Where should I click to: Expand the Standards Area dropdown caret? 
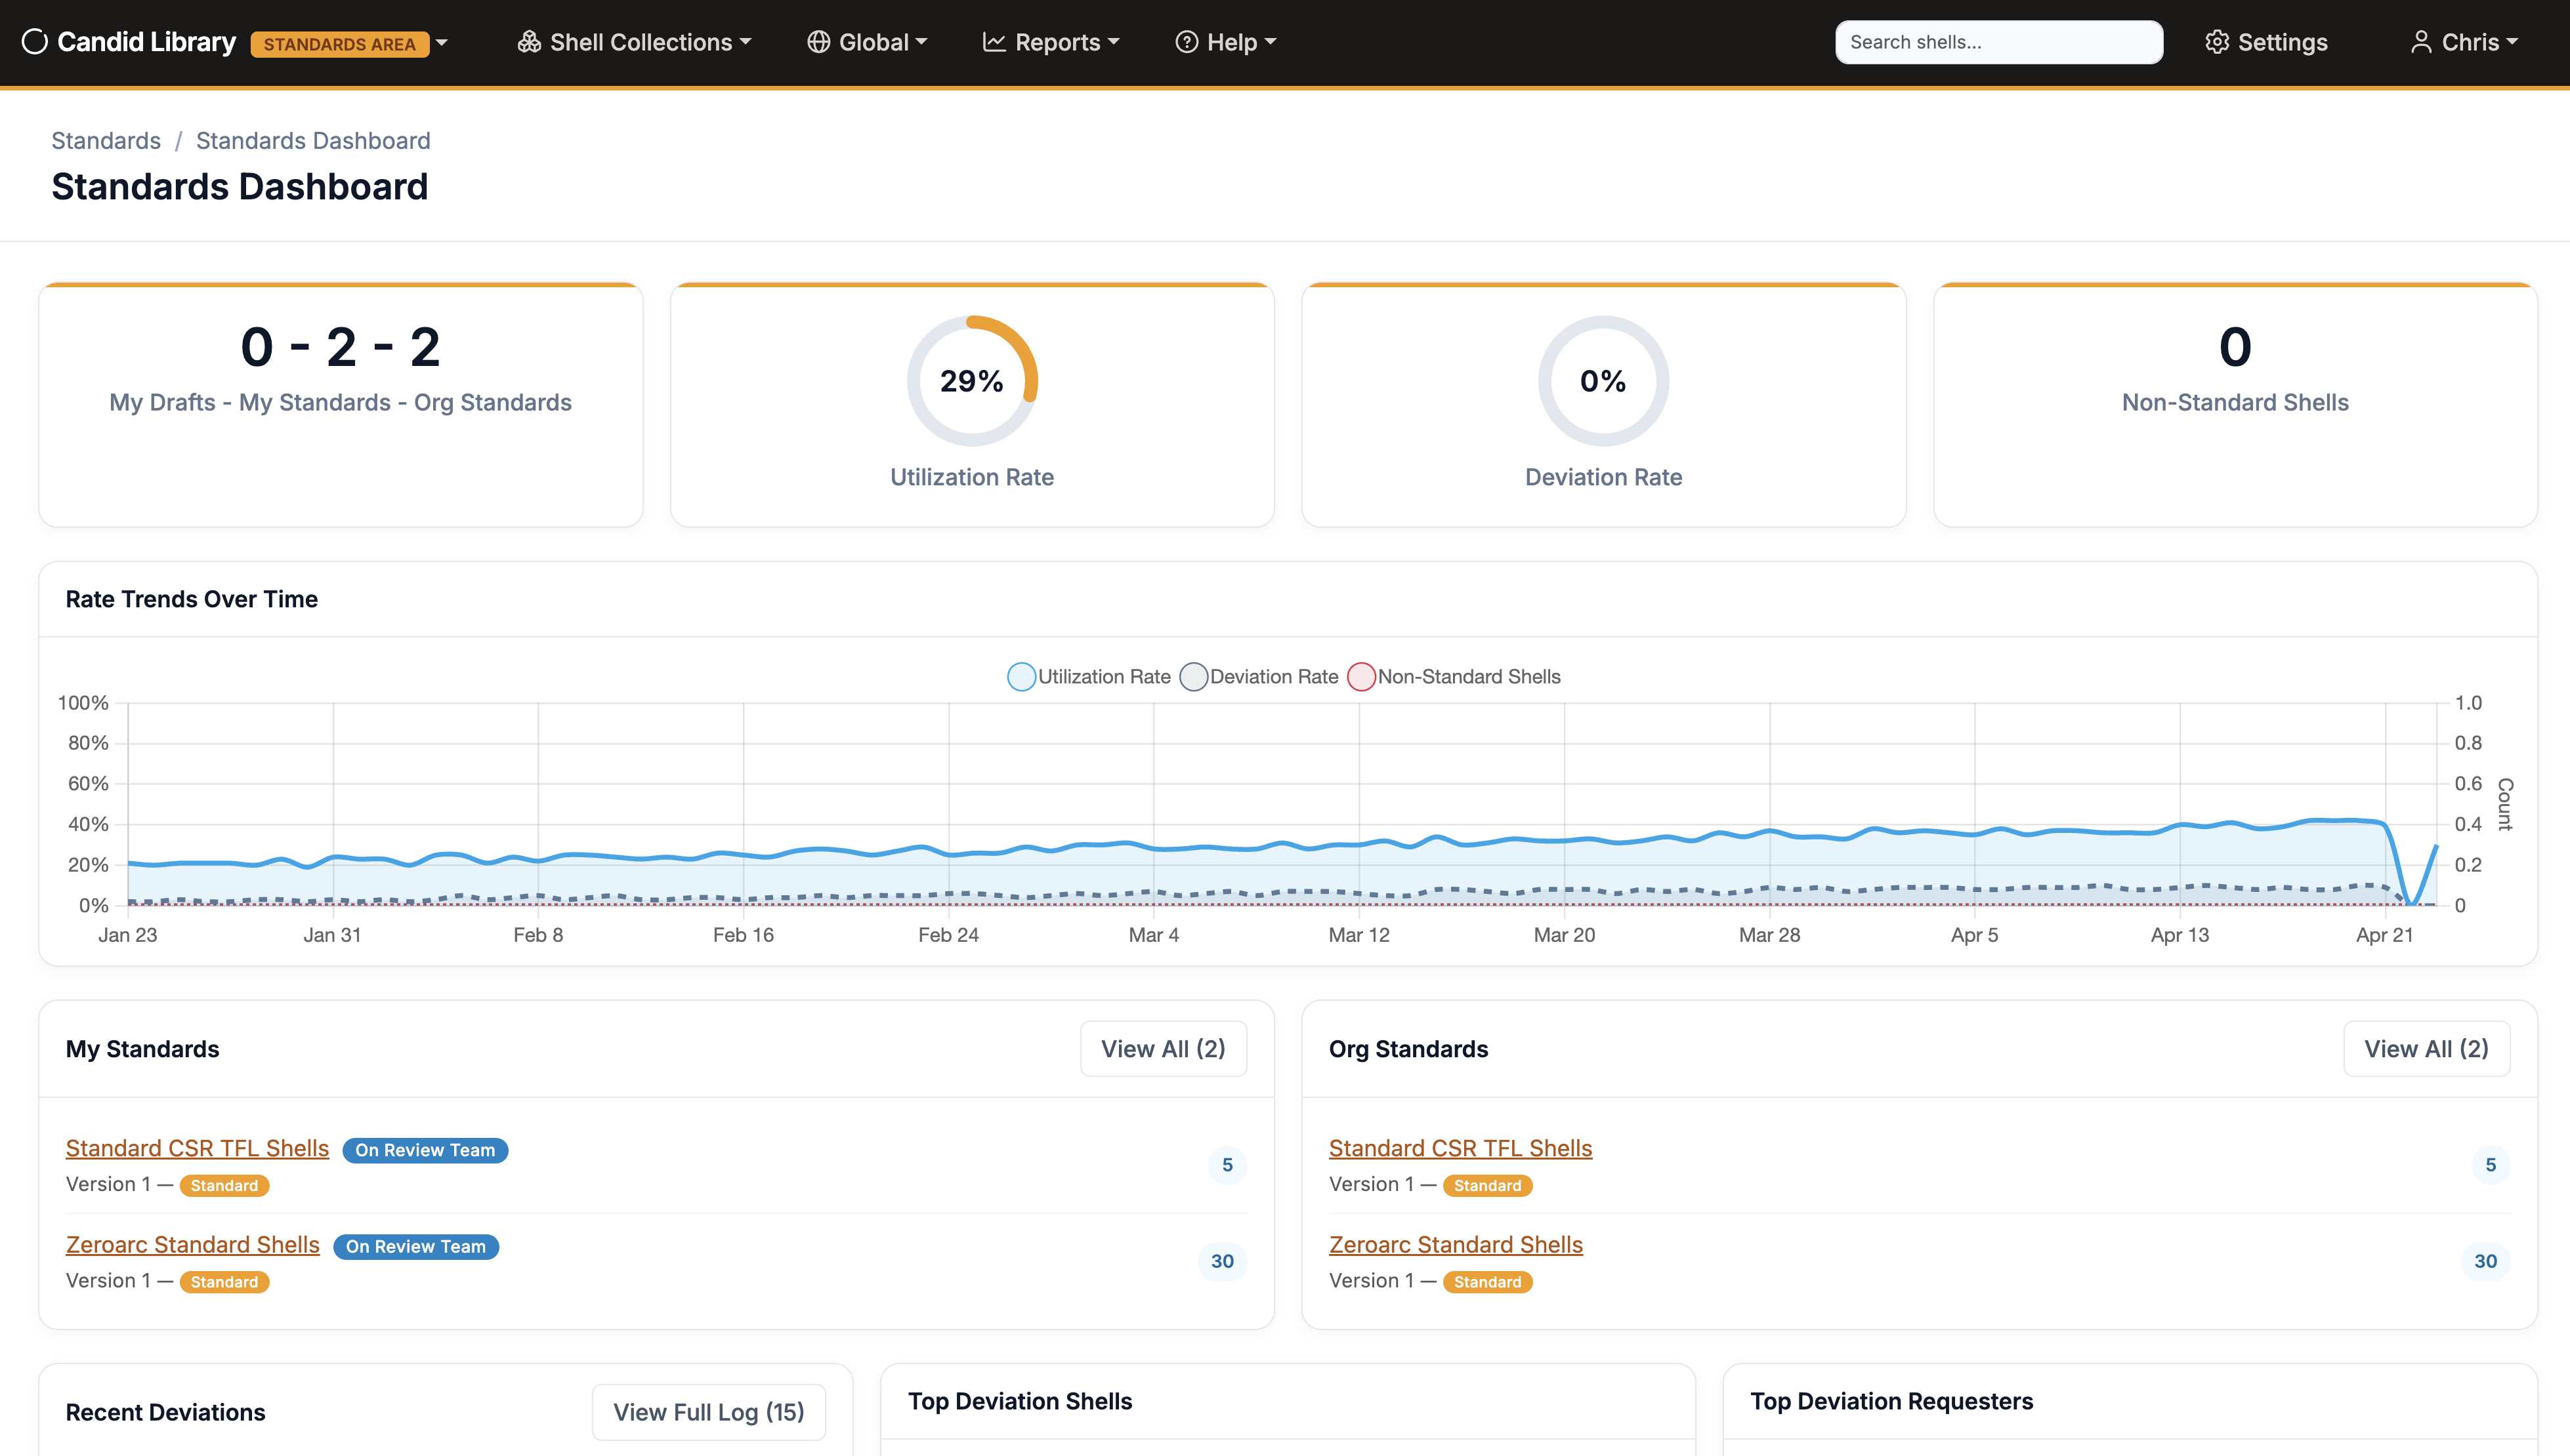(x=442, y=43)
